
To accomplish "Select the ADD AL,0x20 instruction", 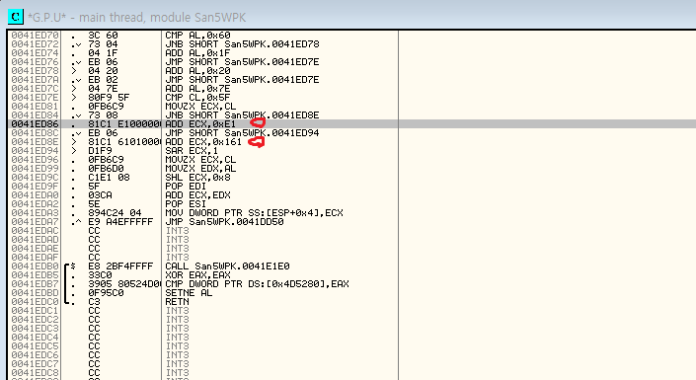I will [197, 71].
